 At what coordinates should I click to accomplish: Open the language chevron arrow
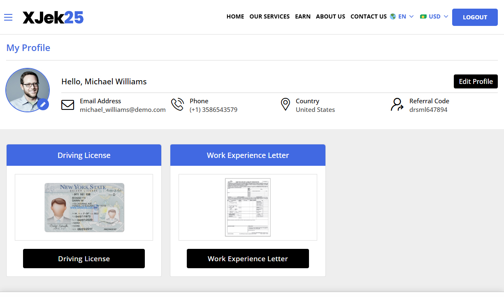coord(411,16)
